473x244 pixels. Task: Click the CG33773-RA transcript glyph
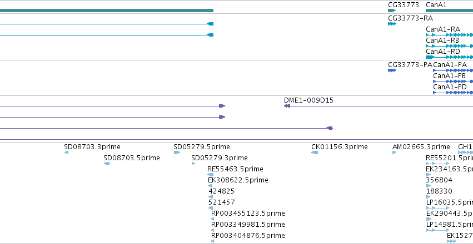(x=392, y=24)
